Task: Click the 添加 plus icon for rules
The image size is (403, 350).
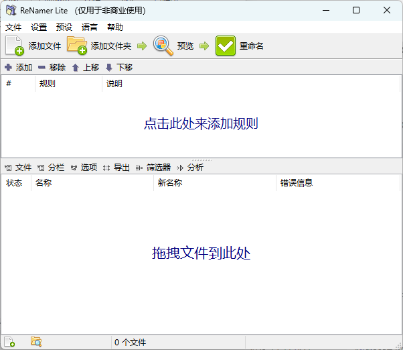Action: pos(9,68)
